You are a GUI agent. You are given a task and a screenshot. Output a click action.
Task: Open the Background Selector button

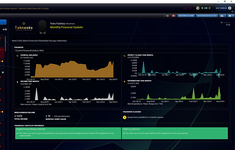207,16
